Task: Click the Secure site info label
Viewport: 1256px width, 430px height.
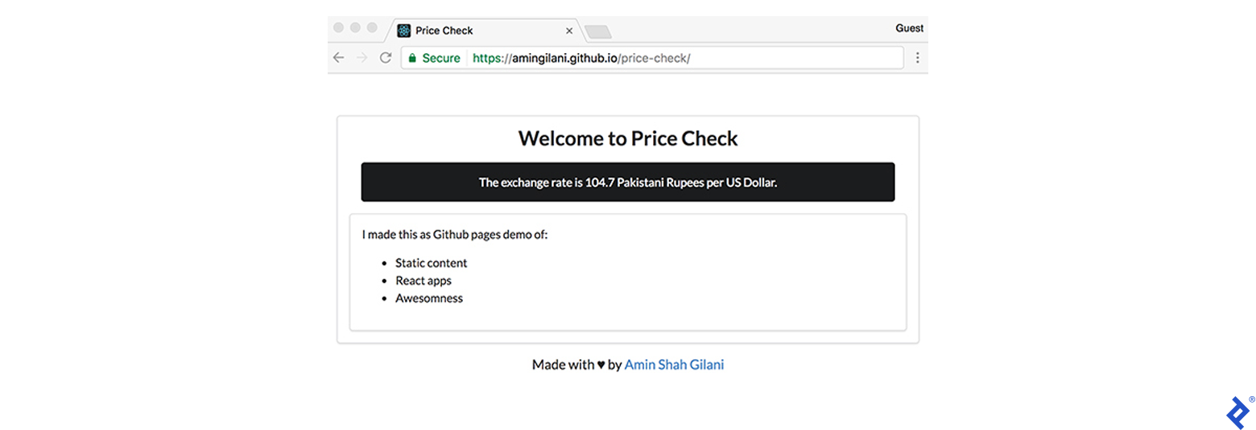Action: pos(441,58)
